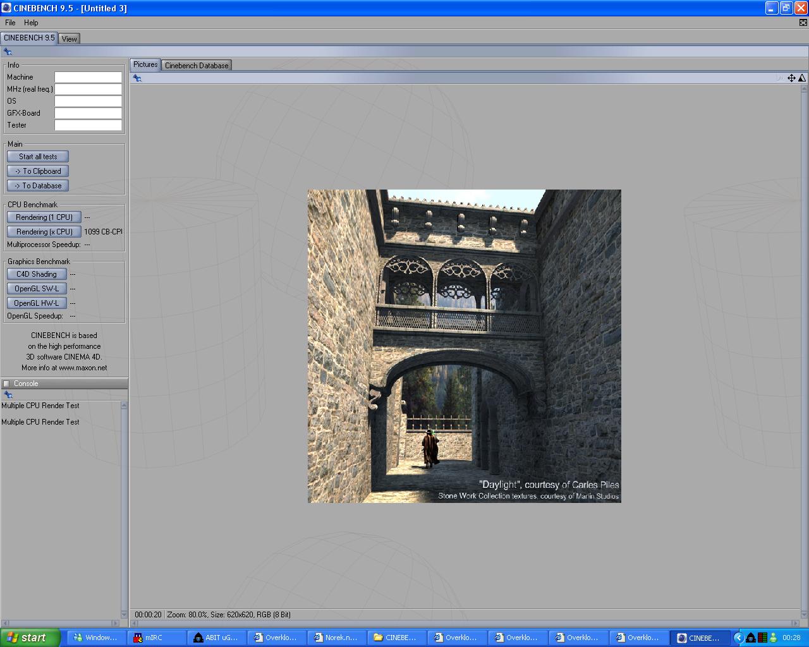809x647 pixels.
Task: Click the taskbar clock showing 00:28
Action: click(x=791, y=638)
